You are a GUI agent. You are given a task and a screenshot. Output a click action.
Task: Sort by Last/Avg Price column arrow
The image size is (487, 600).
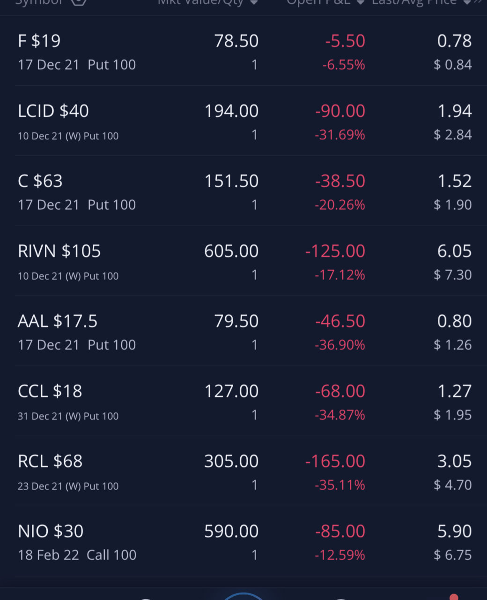[466, 2]
